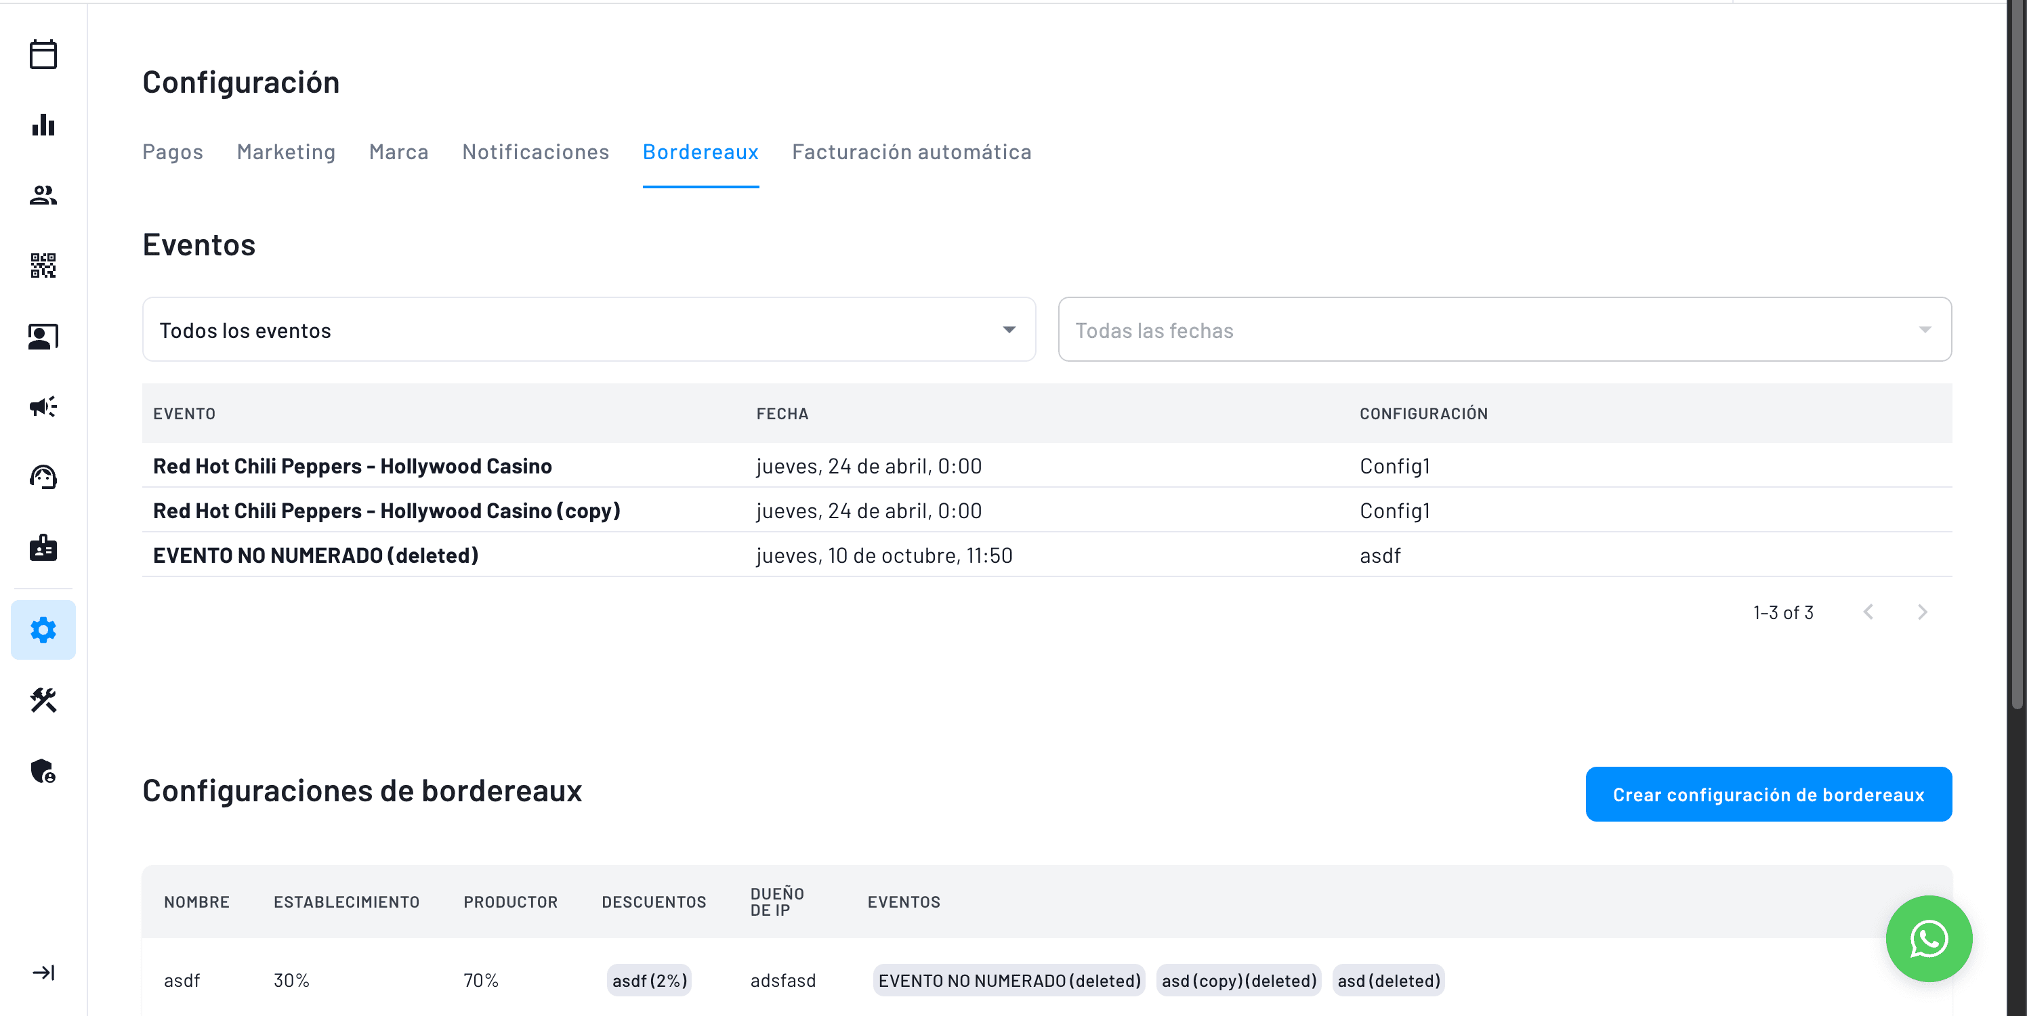Screen dimensions: 2027x1016
Task: Select the marketing megaphone icon
Action: [43, 407]
